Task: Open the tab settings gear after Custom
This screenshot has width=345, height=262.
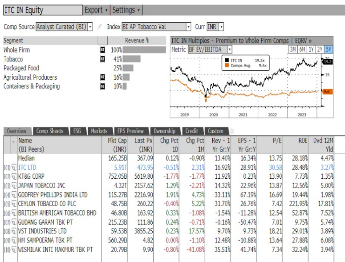Action: coord(231,131)
